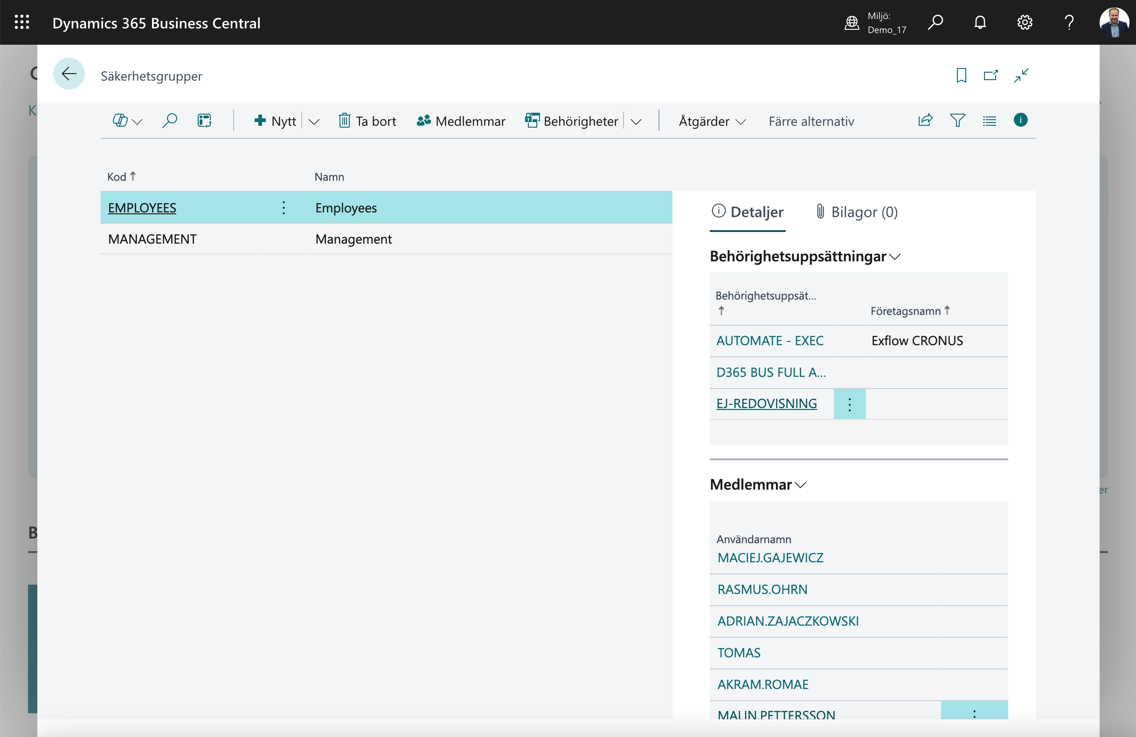
Task: Open page in a new window
Action: [991, 75]
